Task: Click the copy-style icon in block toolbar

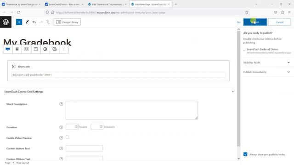Action: click(x=55, y=49)
